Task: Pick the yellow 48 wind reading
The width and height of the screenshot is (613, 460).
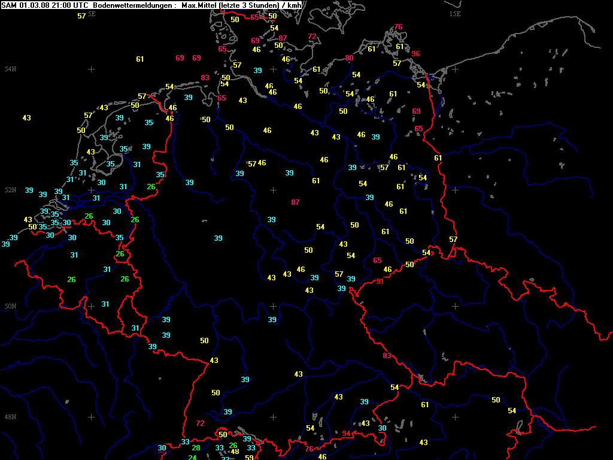Action: click(x=235, y=452)
